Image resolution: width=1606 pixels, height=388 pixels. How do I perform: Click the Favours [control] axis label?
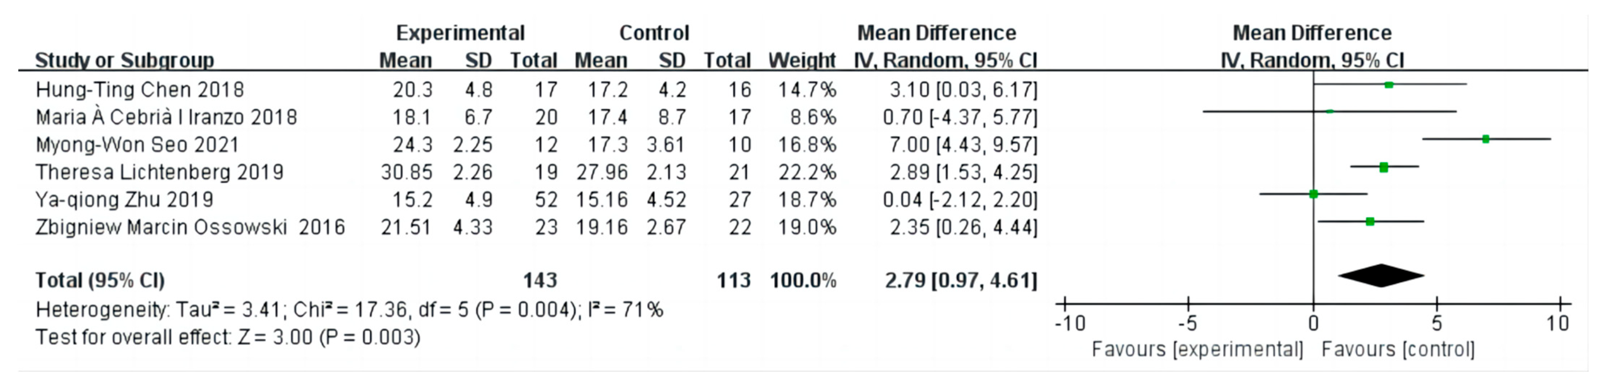coord(1398,349)
